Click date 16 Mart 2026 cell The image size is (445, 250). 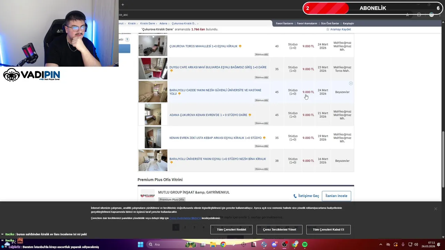323,161
